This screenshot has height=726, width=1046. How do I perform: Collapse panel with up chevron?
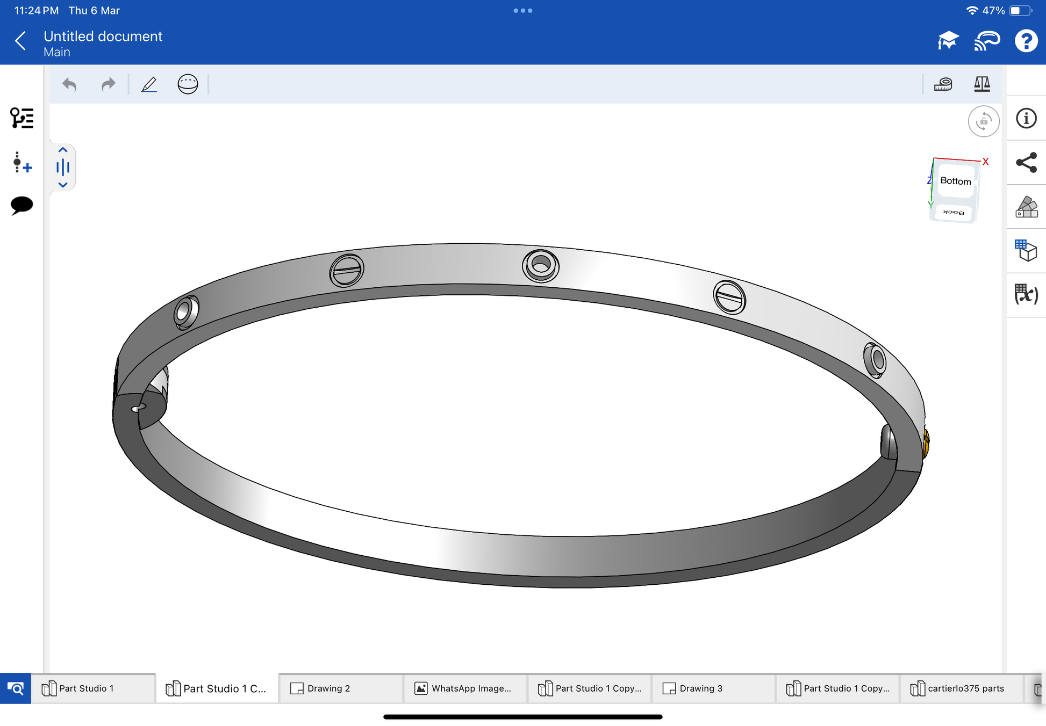(63, 150)
